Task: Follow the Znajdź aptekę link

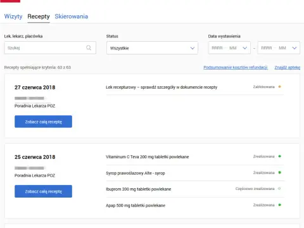Action: pos(288,67)
